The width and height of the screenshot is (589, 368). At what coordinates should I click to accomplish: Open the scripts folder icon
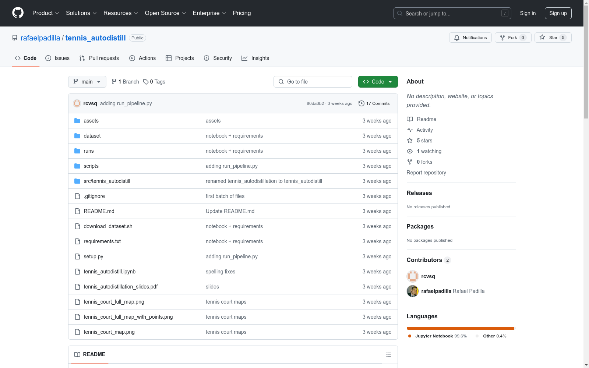[77, 166]
